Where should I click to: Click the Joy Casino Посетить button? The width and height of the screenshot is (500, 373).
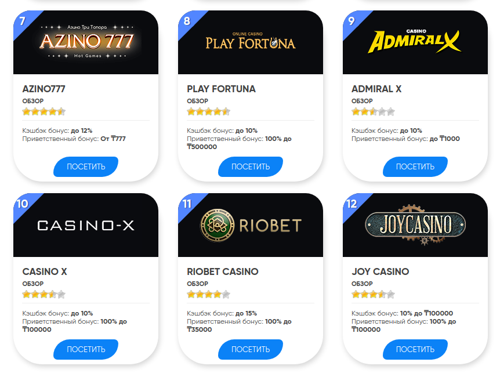(x=415, y=349)
